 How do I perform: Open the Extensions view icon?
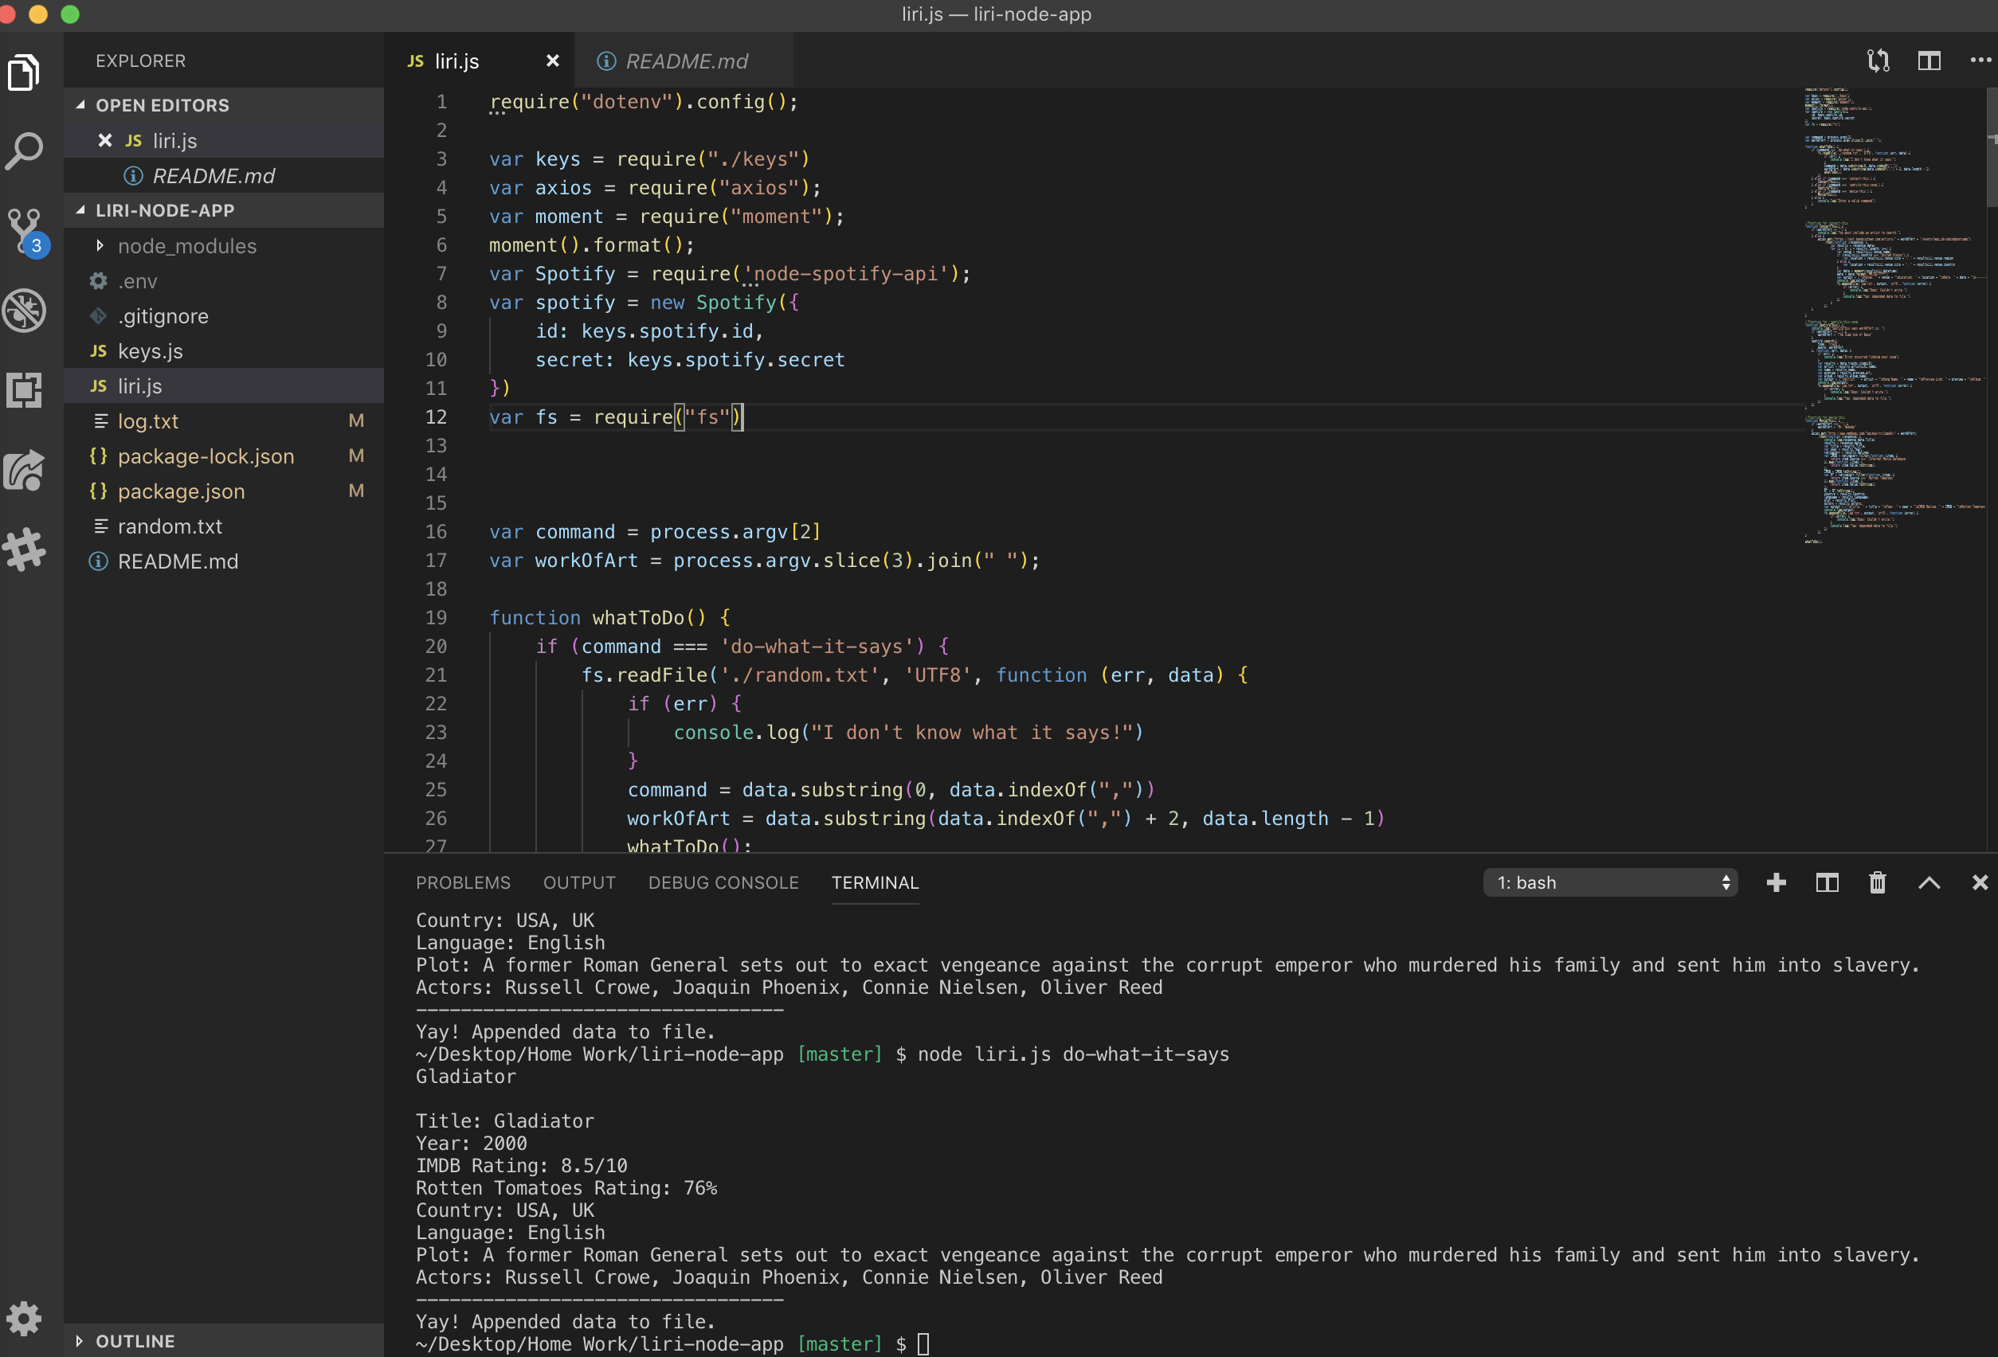(24, 389)
